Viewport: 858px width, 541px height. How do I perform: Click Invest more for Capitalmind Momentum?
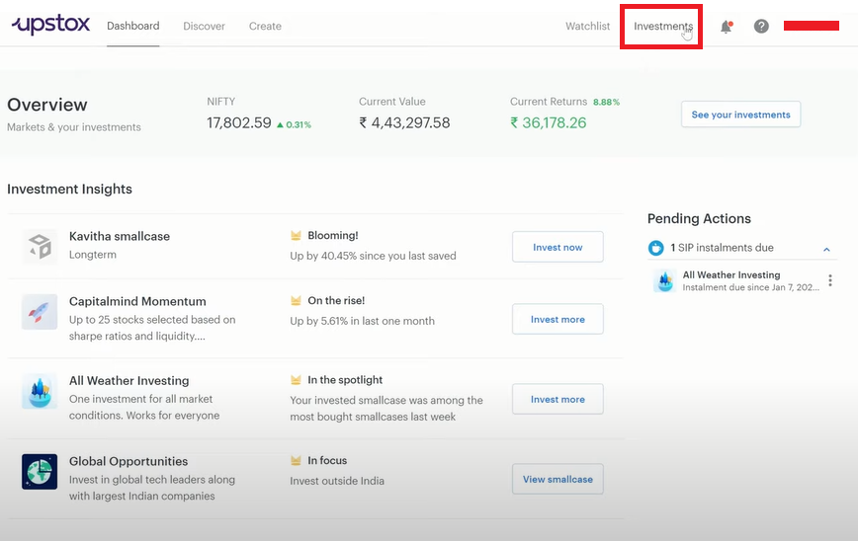(558, 320)
